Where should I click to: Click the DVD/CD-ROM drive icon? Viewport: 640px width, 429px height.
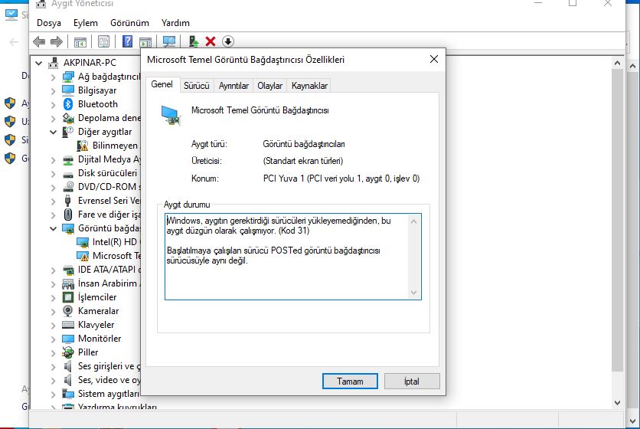pyautogui.click(x=68, y=187)
